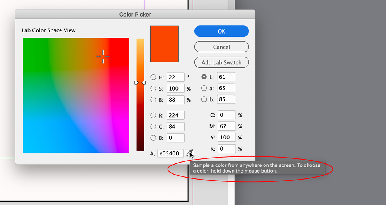Select the G green radio button

[153, 126]
